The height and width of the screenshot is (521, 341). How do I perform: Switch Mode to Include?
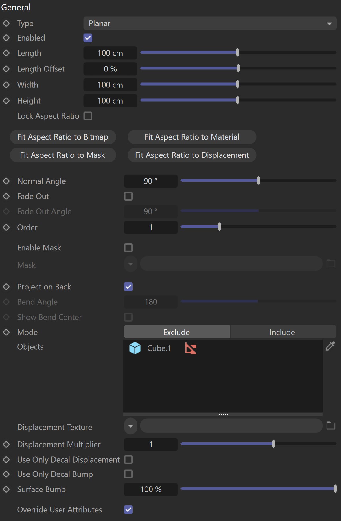tap(283, 332)
